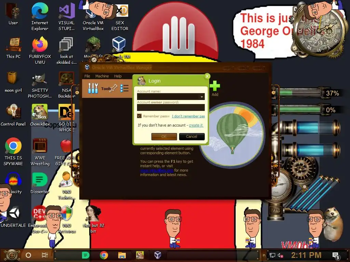Open the network tray icon
The height and width of the screenshot is (262, 350).
(272, 255)
